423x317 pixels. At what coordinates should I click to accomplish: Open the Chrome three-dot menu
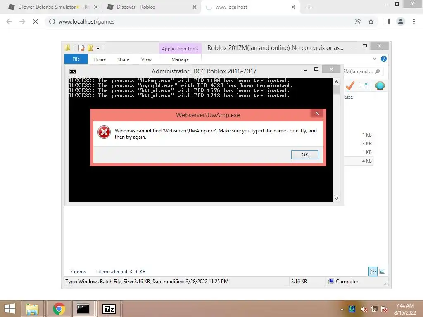tap(414, 21)
